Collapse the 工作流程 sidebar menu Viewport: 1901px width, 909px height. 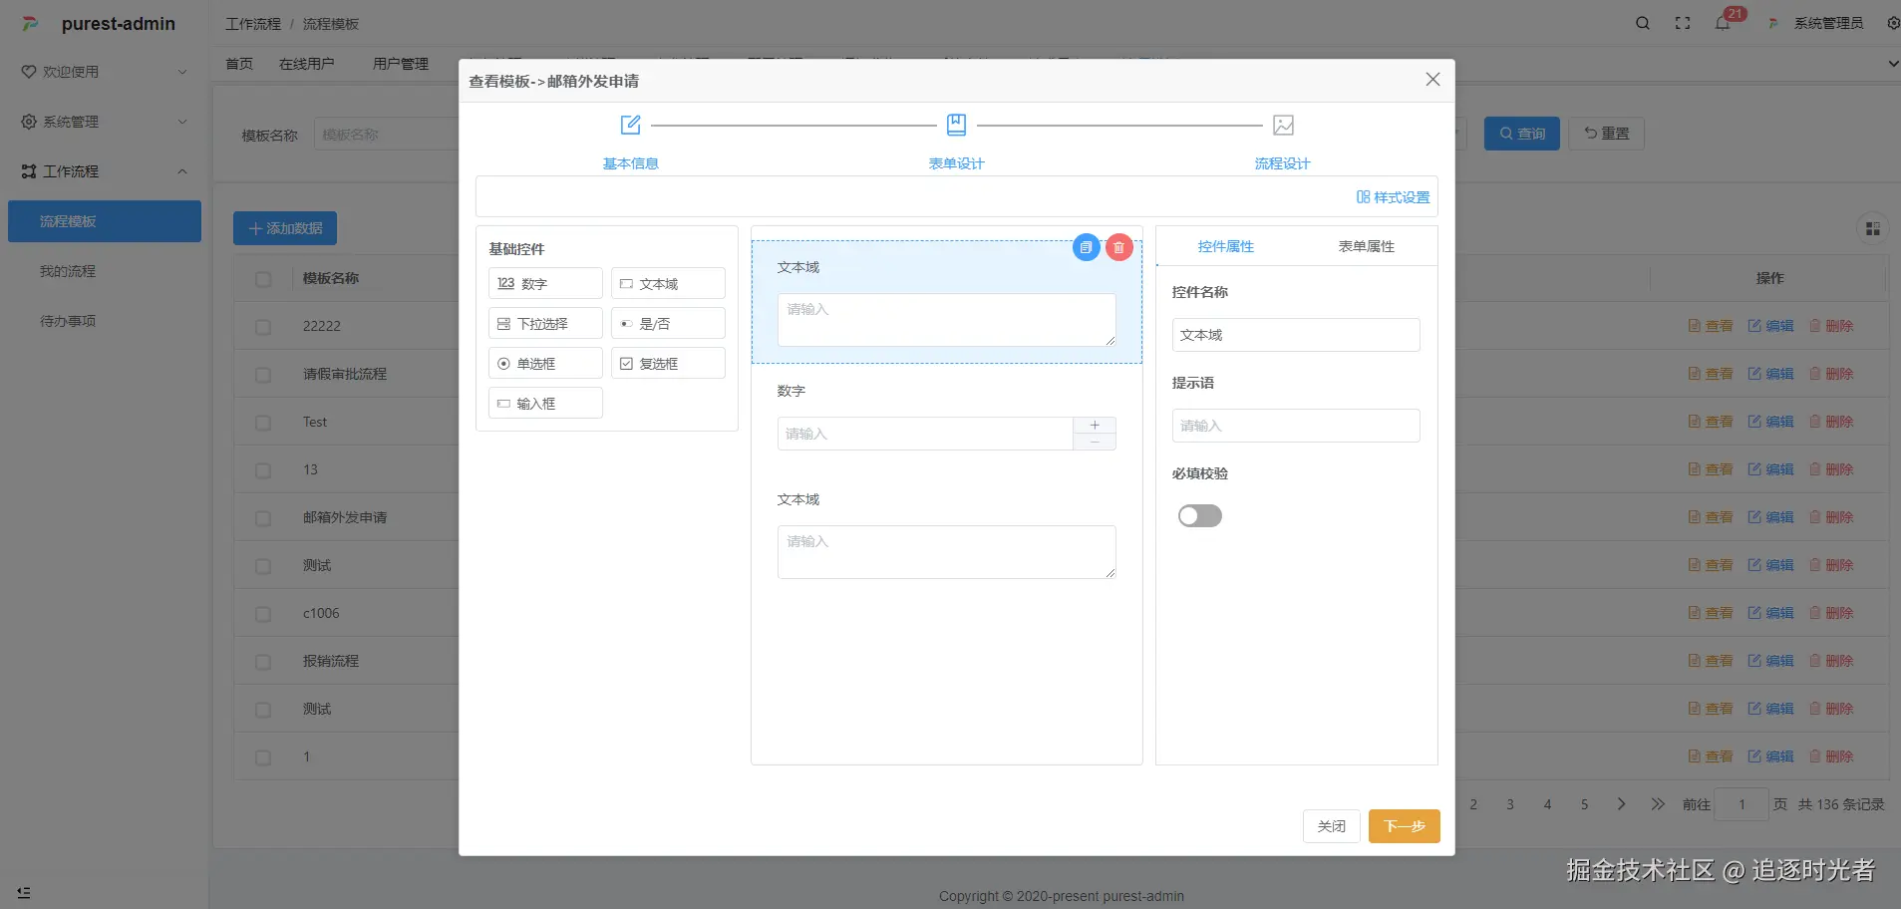point(104,171)
